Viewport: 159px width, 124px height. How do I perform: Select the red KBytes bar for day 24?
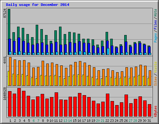pyautogui.click(x=117, y=111)
